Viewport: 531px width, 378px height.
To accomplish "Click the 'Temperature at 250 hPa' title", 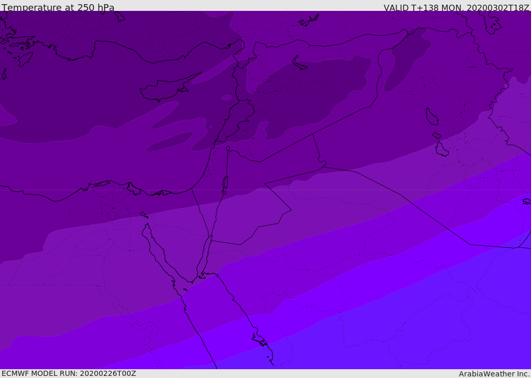I will [x=58, y=7].
